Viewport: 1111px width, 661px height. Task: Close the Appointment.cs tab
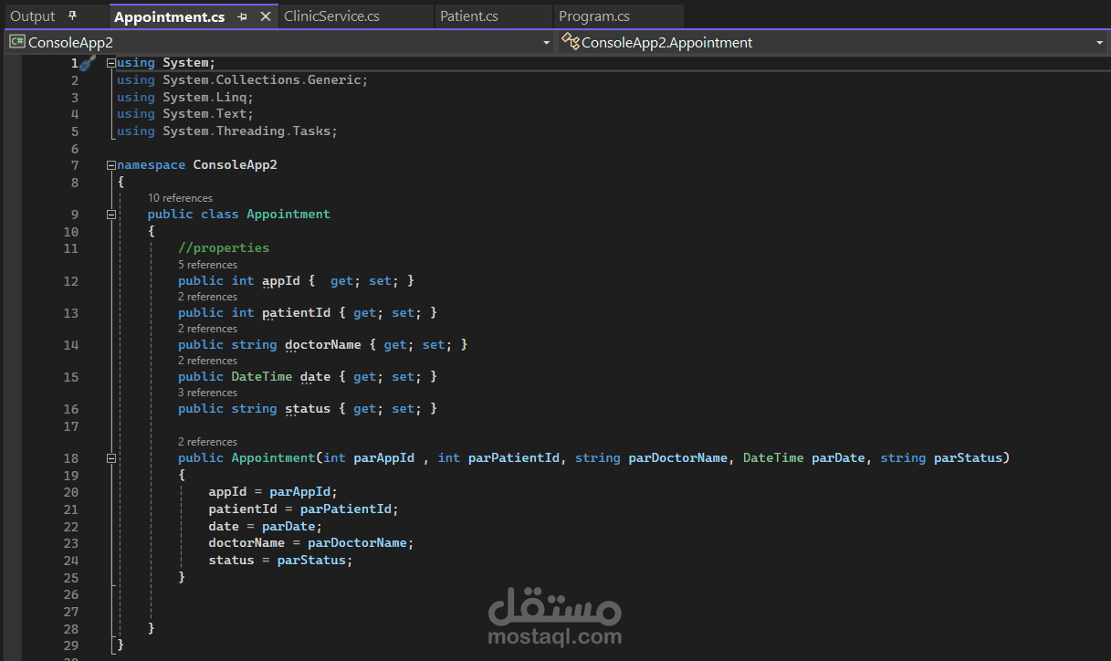point(266,16)
